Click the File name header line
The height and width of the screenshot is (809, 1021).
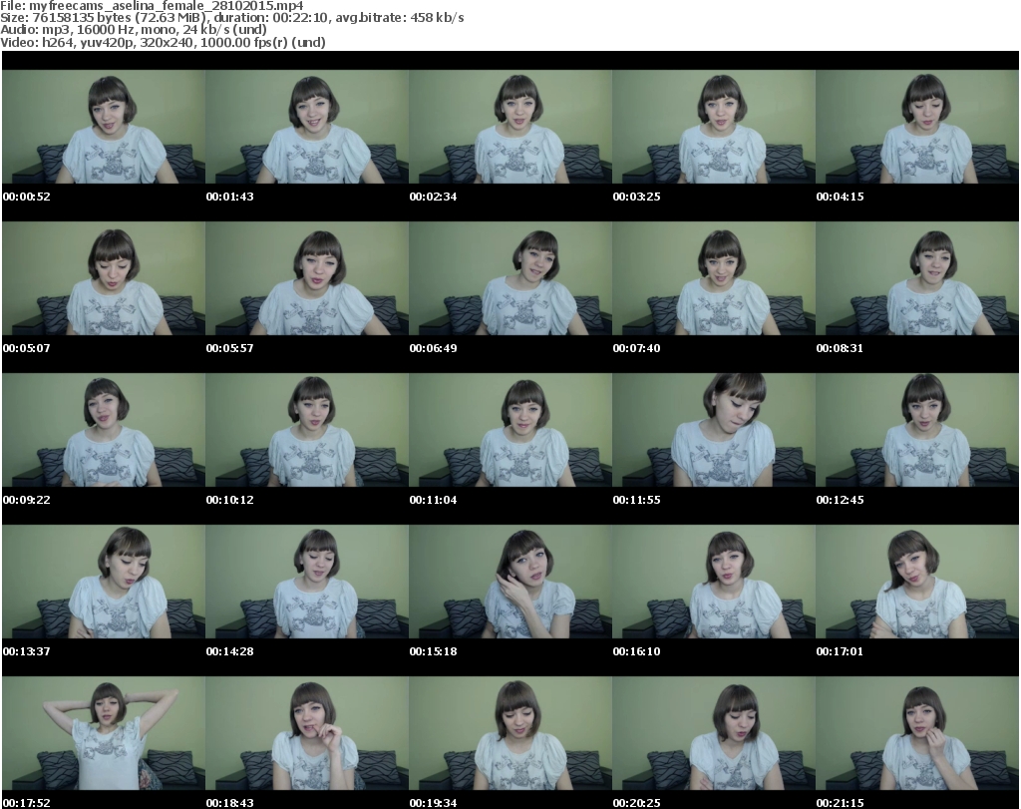pyautogui.click(x=152, y=6)
